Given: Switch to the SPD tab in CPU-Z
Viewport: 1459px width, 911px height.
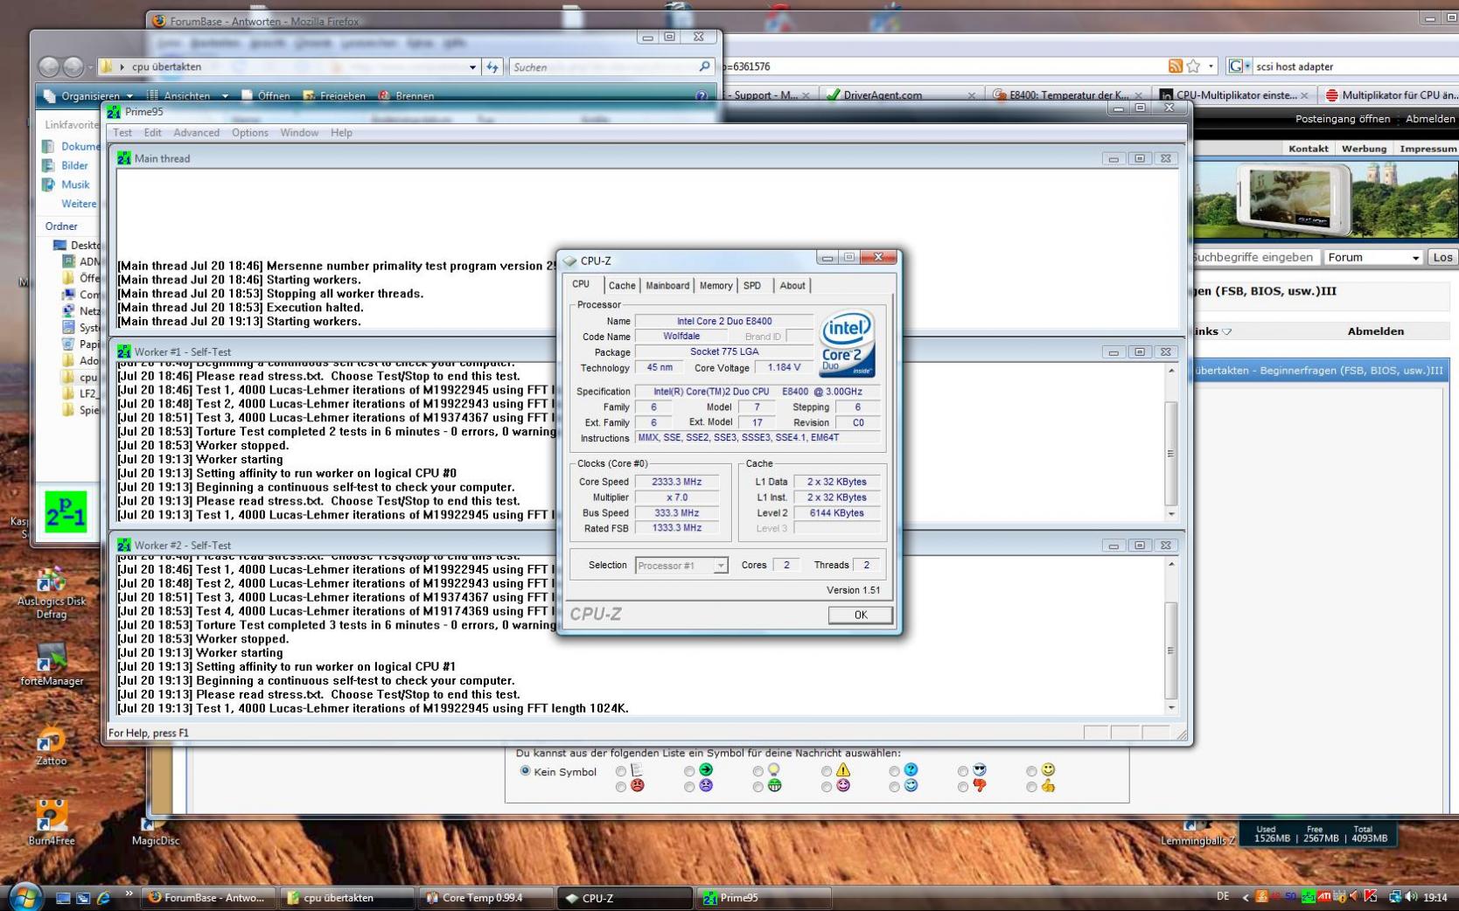Looking at the screenshot, I should click(752, 286).
